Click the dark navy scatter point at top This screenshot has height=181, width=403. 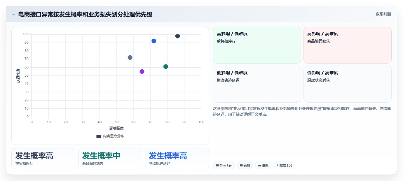tap(177, 36)
